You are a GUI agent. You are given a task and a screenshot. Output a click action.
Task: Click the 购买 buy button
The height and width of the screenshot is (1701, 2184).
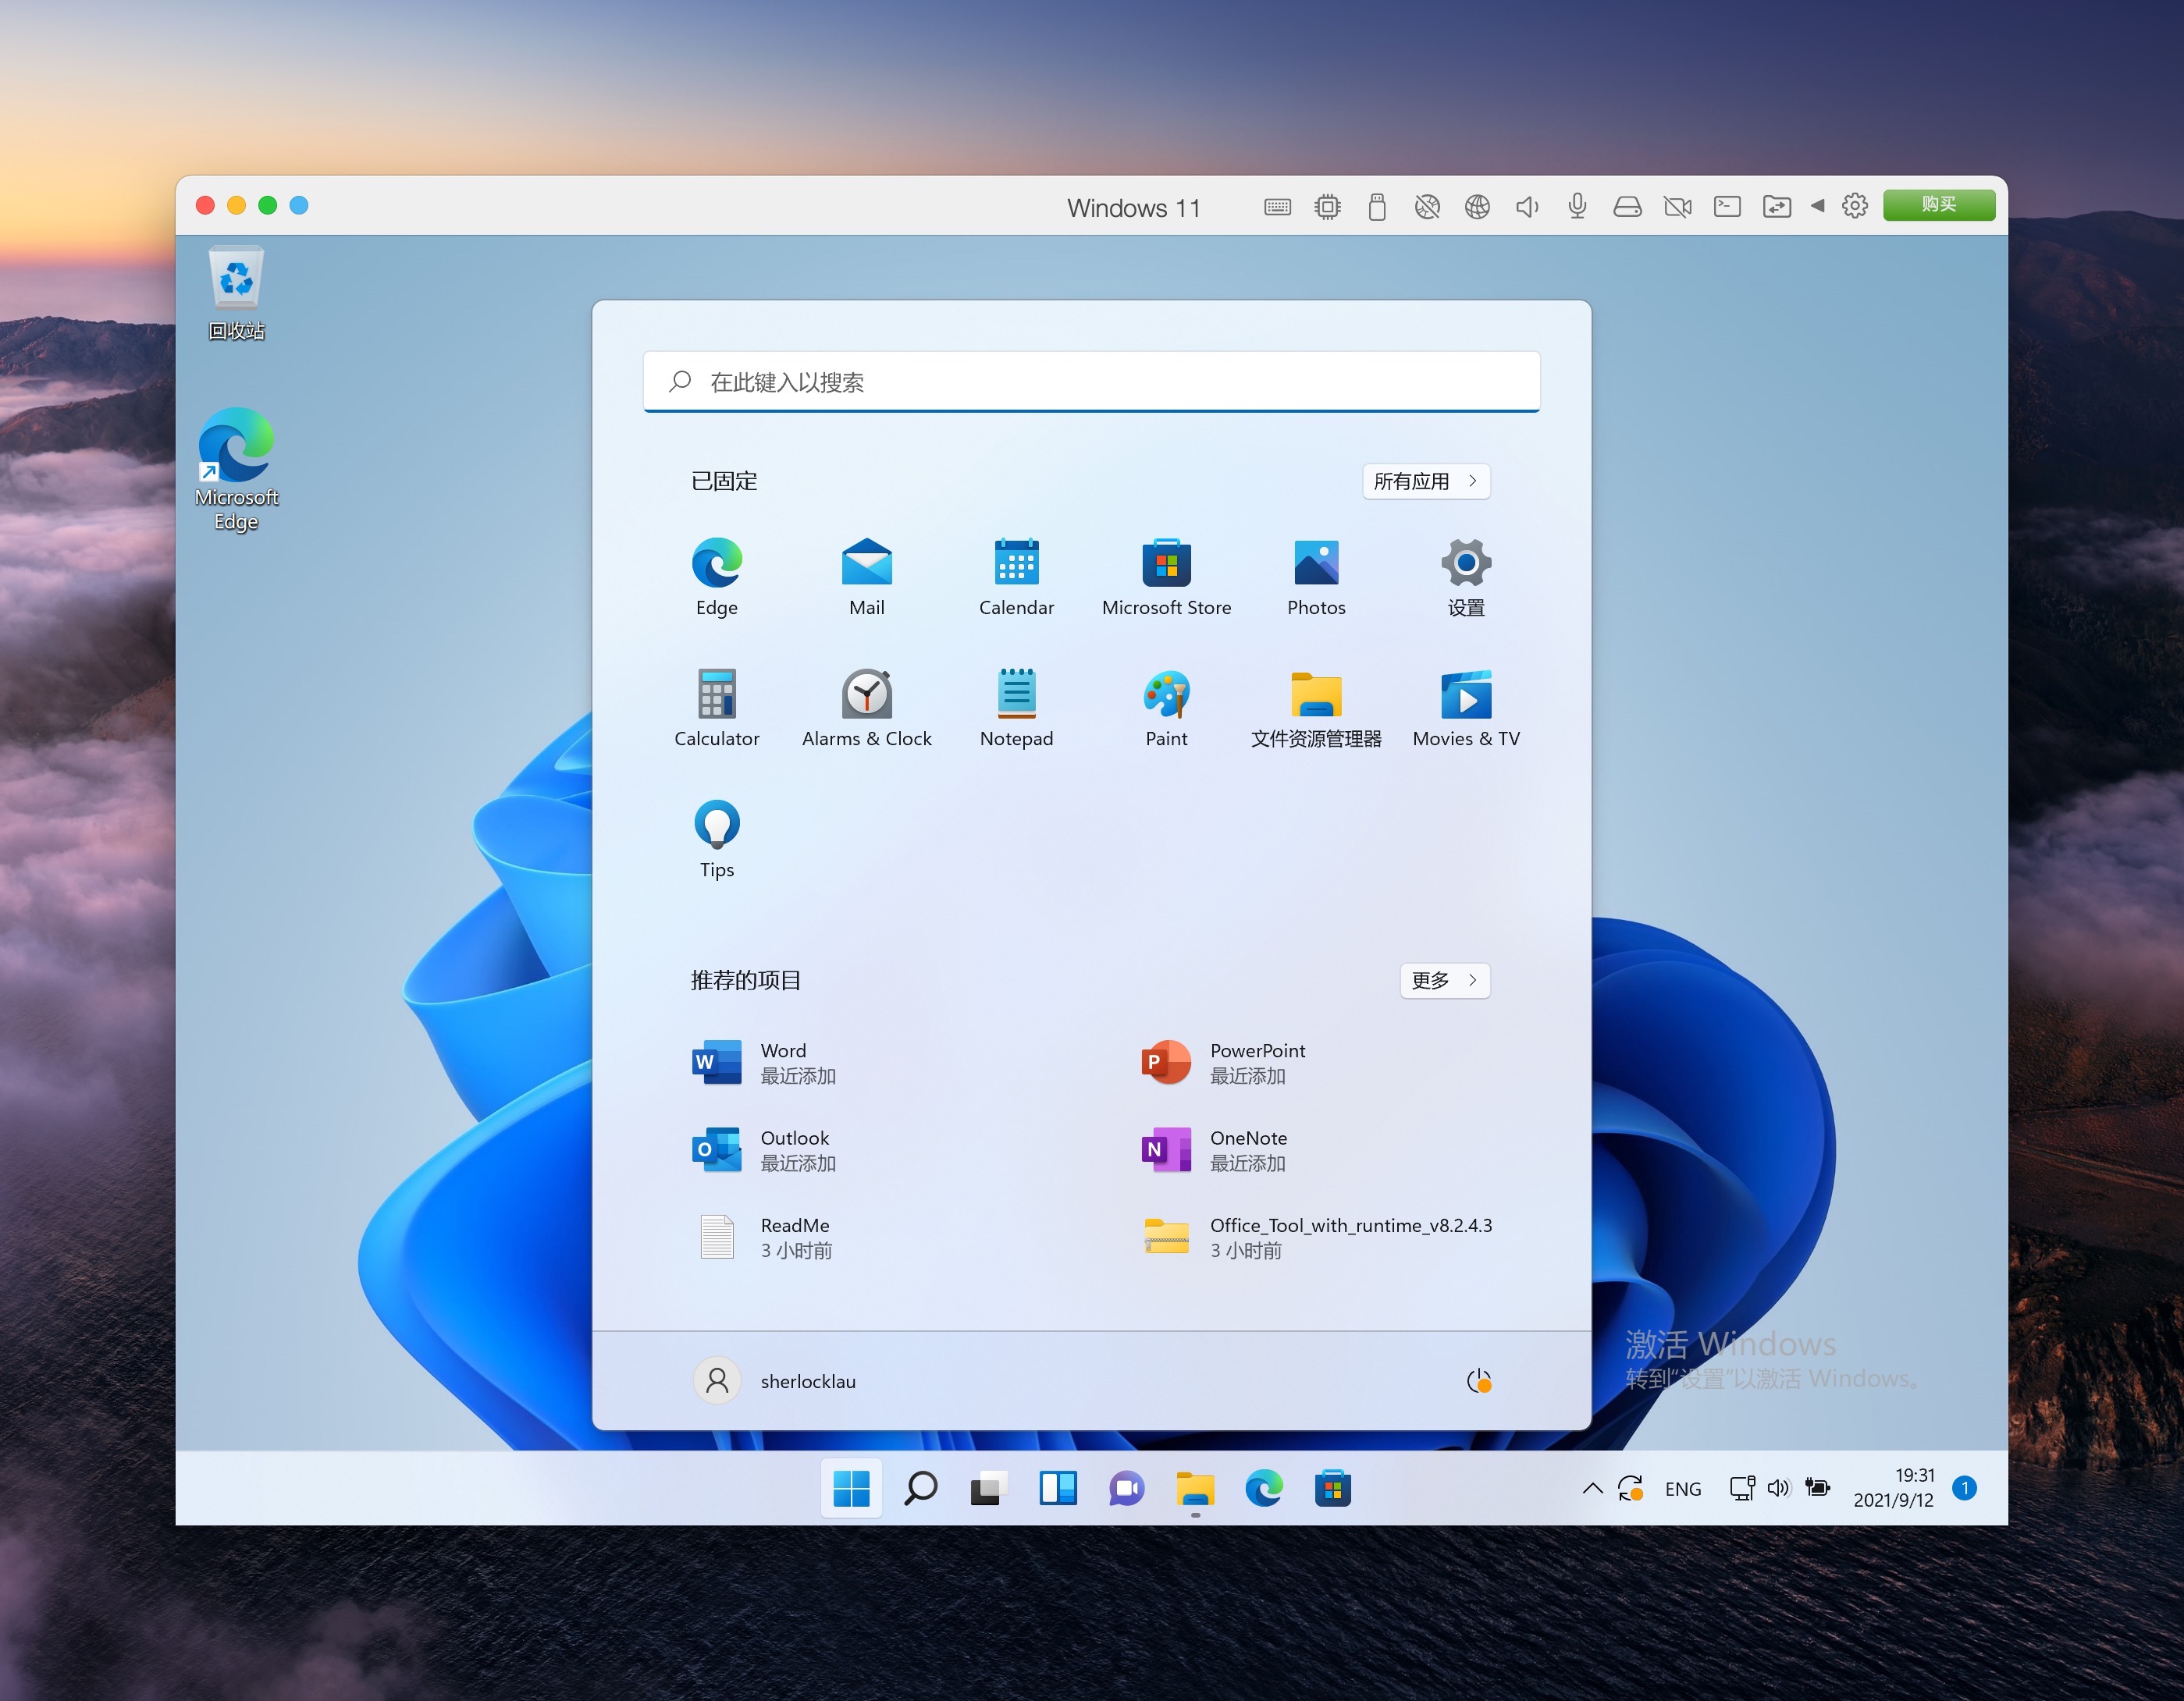(x=1938, y=205)
